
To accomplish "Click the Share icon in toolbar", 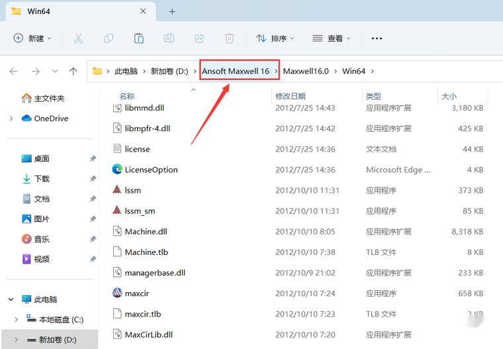I will click(199, 38).
